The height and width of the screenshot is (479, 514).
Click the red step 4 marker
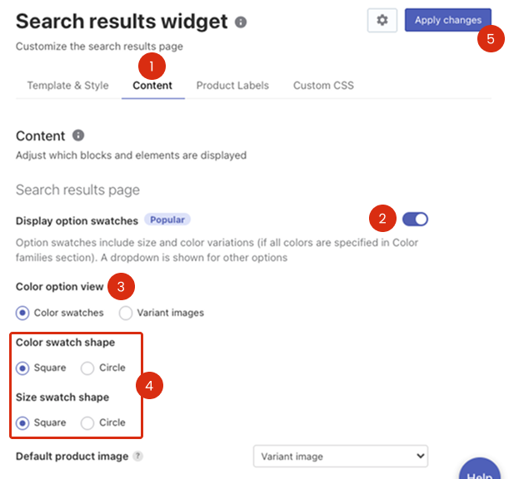point(150,386)
